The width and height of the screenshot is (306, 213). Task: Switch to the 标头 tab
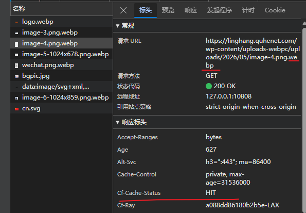146,10
